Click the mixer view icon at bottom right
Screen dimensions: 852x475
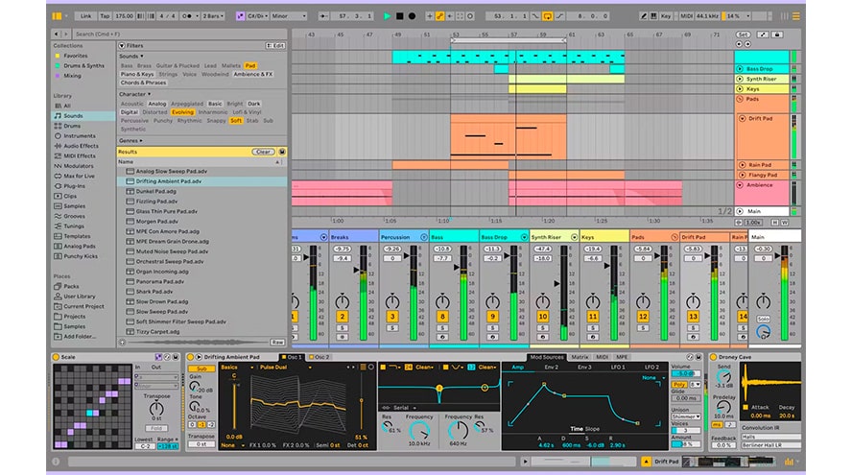(789, 462)
